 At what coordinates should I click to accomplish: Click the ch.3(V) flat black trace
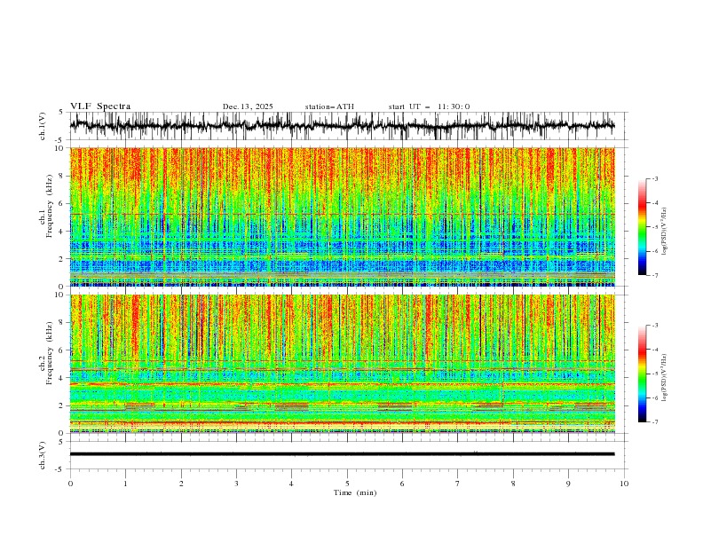click(342, 454)
